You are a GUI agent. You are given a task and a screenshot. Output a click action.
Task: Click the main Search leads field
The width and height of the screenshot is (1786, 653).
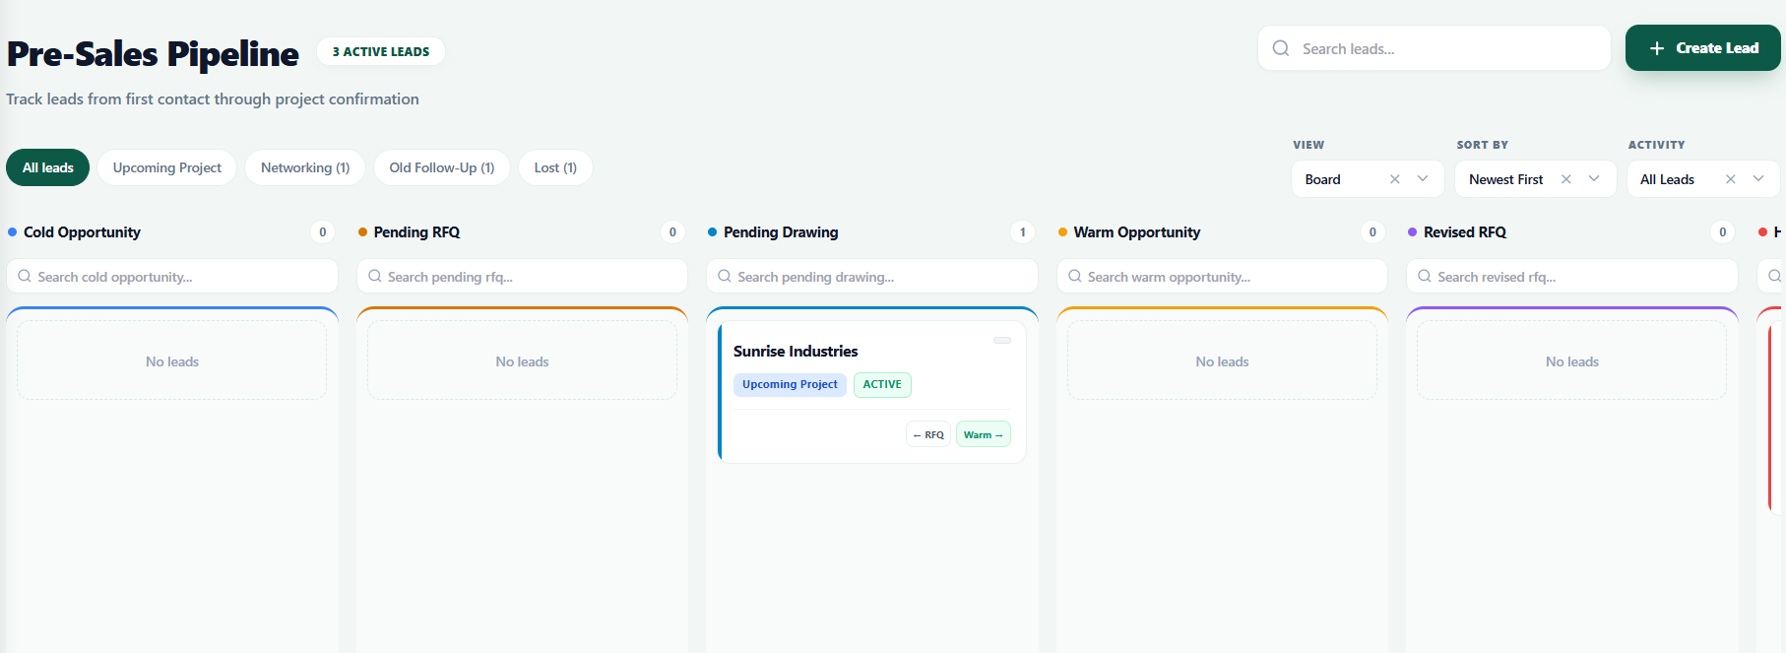[1434, 48]
